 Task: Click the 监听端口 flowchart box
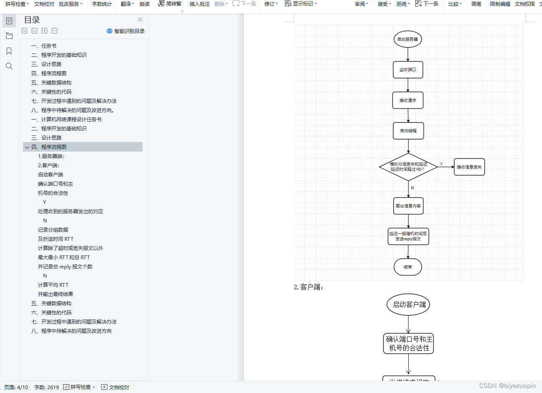[x=408, y=70]
